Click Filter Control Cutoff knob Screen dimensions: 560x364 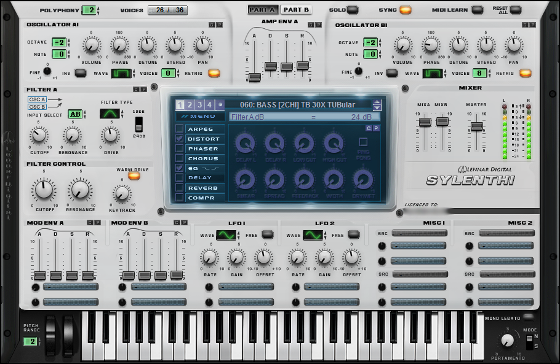tap(44, 190)
